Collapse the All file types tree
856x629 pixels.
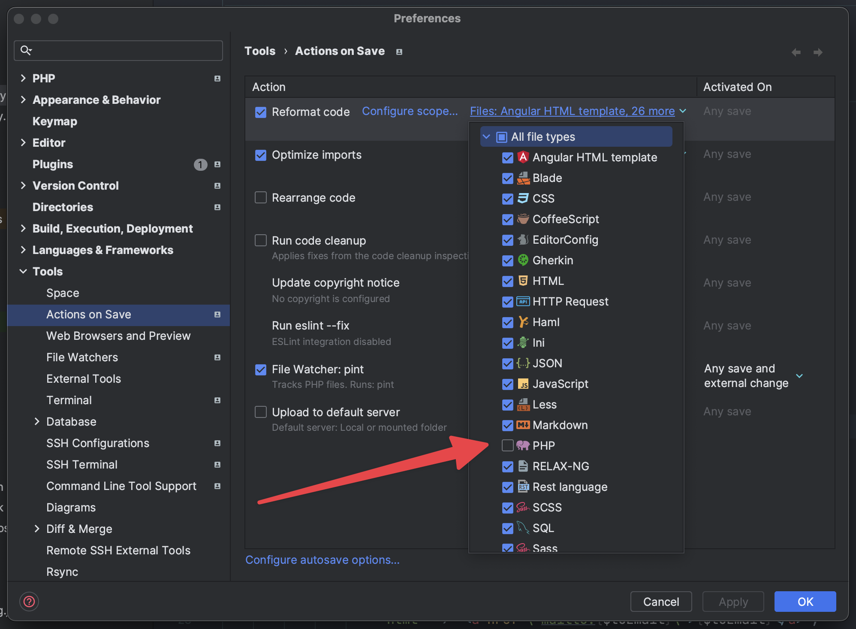pos(486,136)
